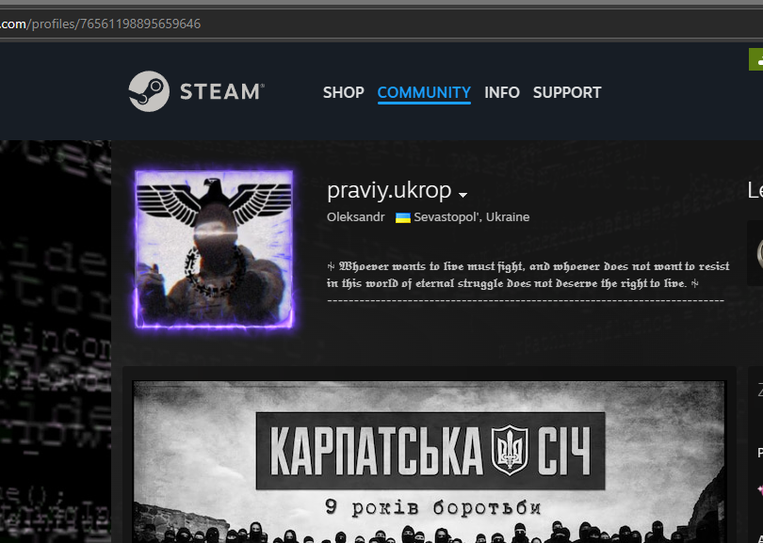
Task: Select the COMMUNITY navigation tab
Action: coord(424,92)
